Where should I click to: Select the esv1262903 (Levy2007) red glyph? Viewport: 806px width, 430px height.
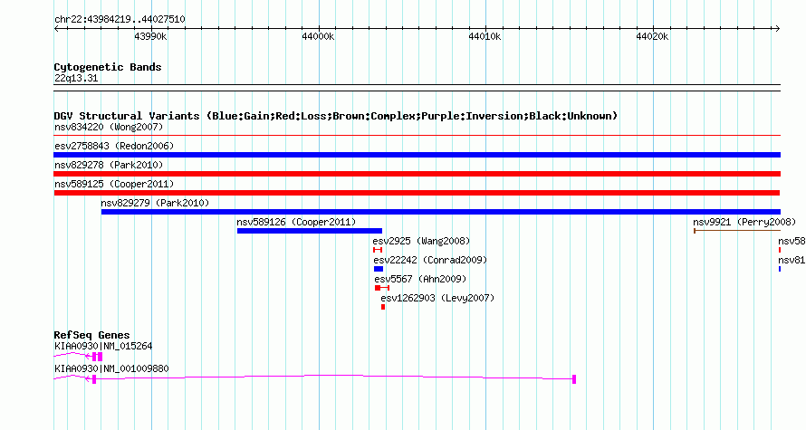click(383, 307)
